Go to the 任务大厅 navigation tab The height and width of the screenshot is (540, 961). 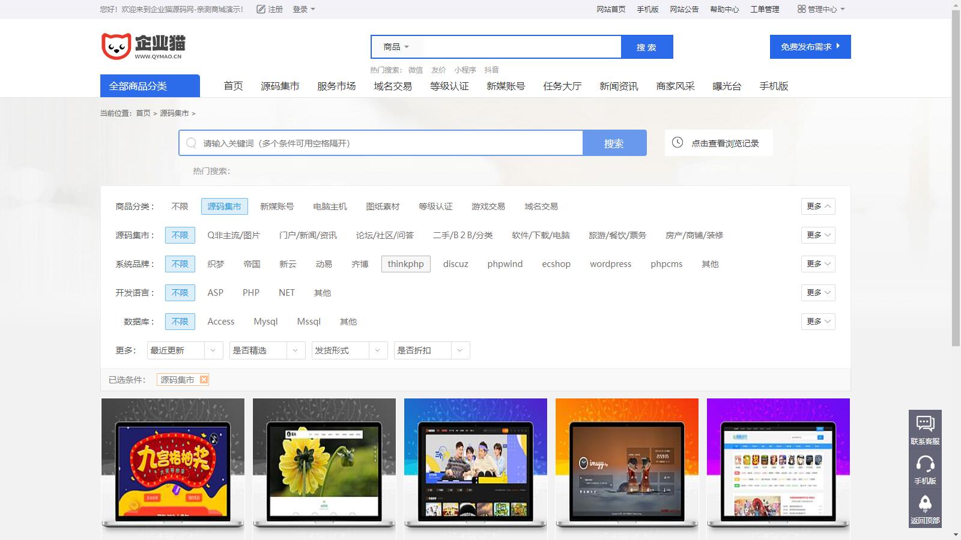click(562, 86)
